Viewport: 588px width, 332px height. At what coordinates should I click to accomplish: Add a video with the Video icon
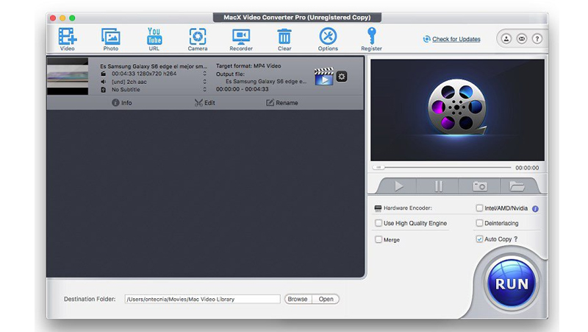coord(68,39)
